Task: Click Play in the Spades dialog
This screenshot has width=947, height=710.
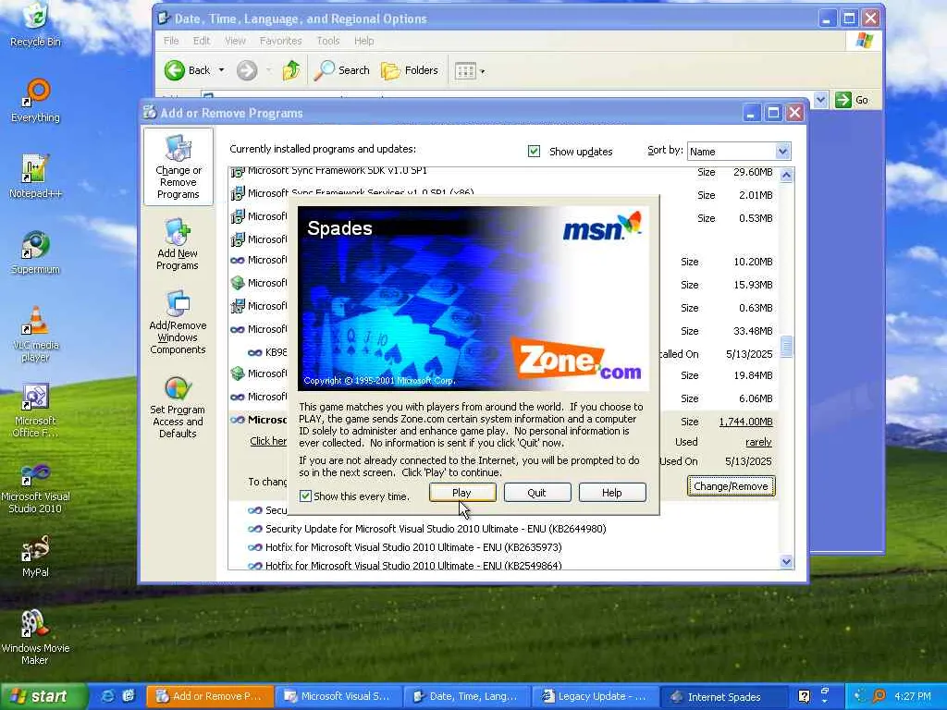Action: 462,493
